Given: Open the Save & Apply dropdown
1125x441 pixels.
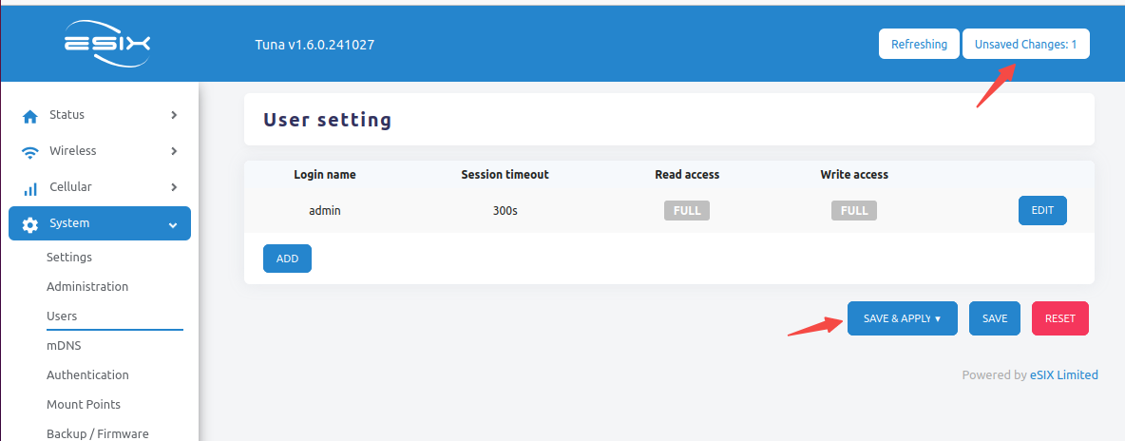Looking at the screenshot, I should tap(902, 318).
